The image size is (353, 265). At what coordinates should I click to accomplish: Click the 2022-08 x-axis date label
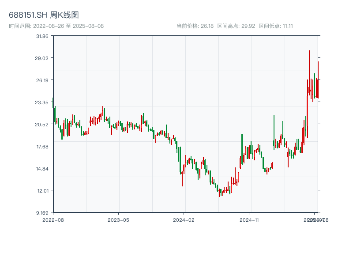click(53, 220)
